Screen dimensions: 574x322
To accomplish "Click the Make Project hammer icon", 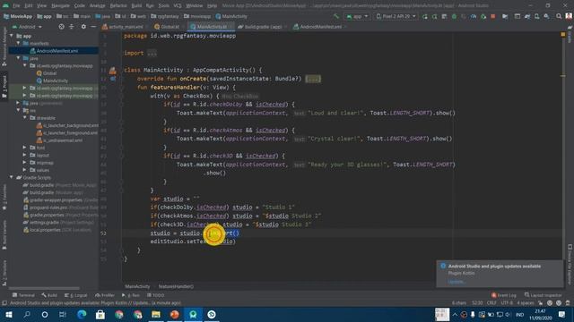I will point(336,16).
